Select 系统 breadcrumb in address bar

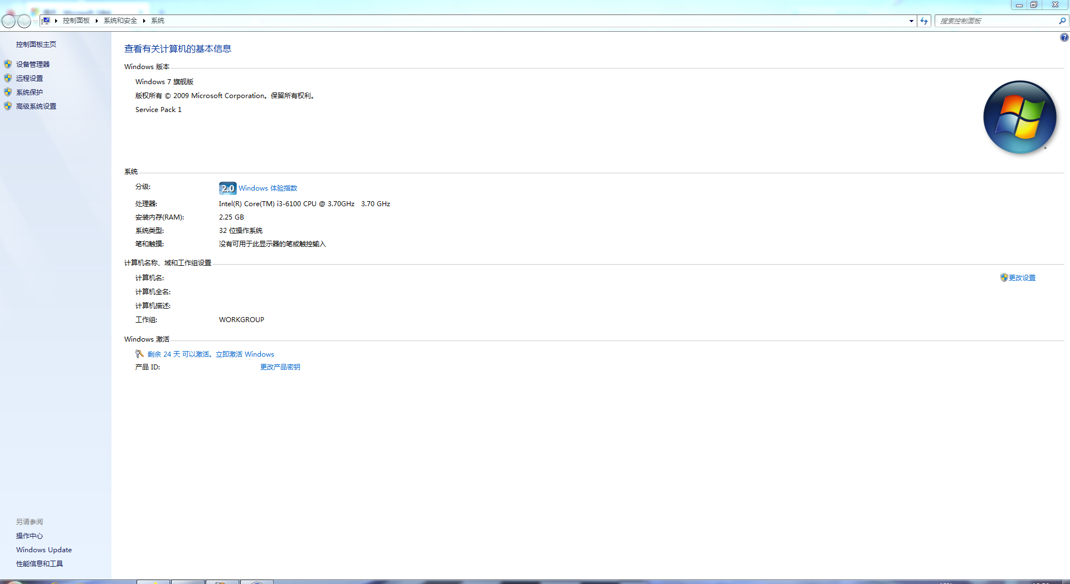pos(158,21)
